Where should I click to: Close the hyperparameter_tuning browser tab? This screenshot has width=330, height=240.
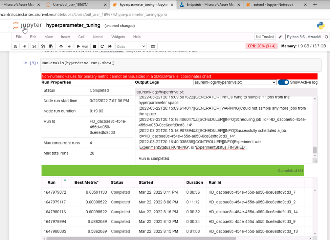[172, 5]
